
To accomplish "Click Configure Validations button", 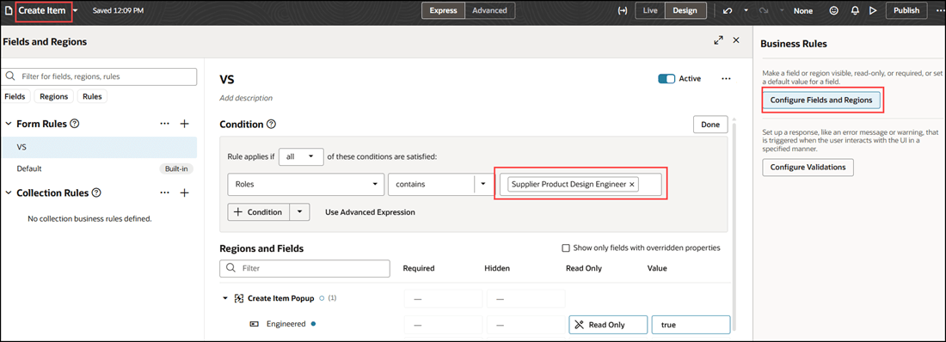I will point(808,167).
